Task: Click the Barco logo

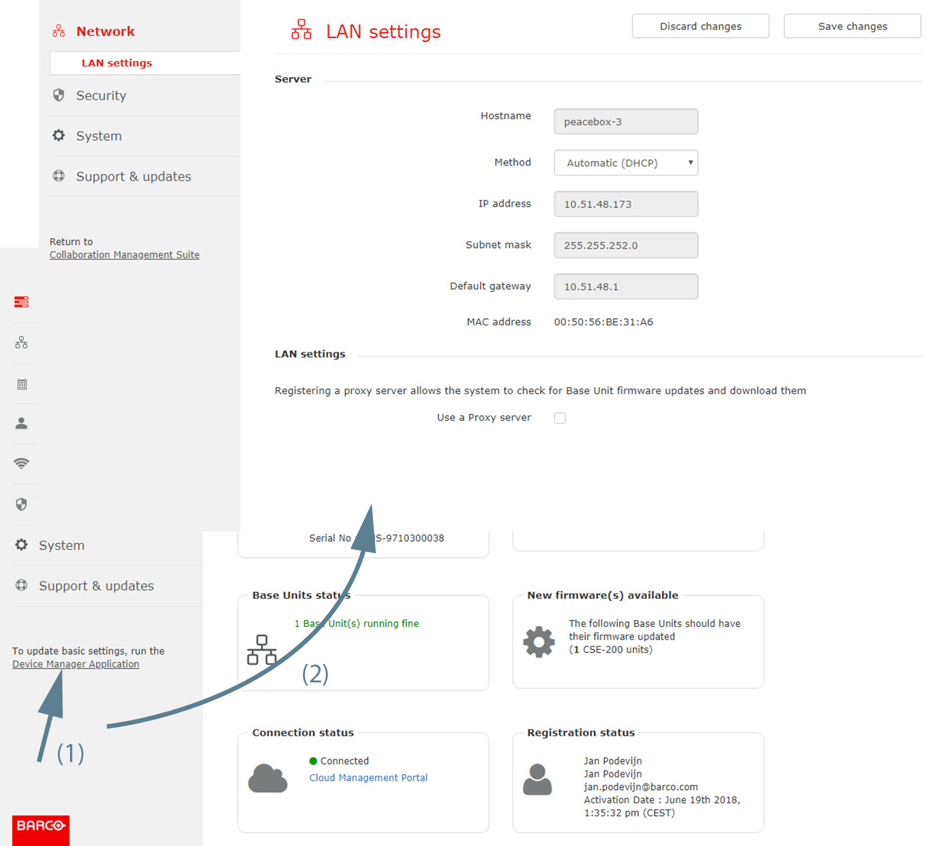Action: click(41, 830)
